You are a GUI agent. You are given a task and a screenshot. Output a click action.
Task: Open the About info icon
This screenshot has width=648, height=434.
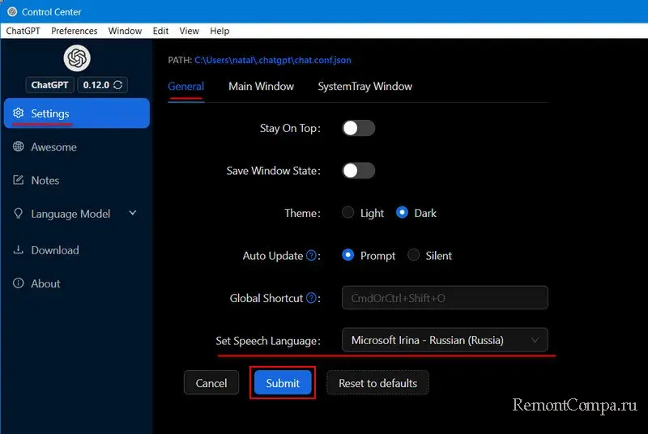point(19,283)
